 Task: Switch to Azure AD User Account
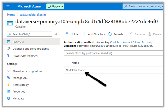131,42
